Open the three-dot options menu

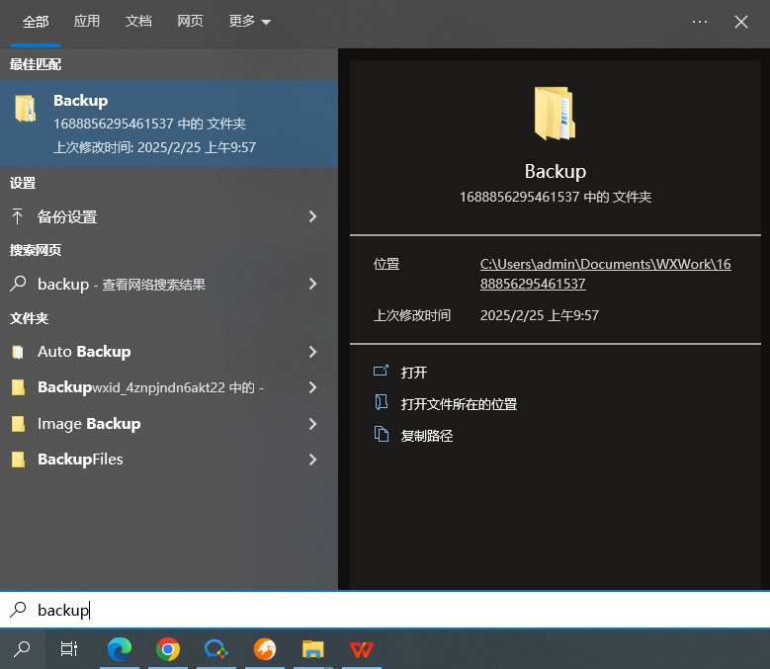tap(699, 22)
